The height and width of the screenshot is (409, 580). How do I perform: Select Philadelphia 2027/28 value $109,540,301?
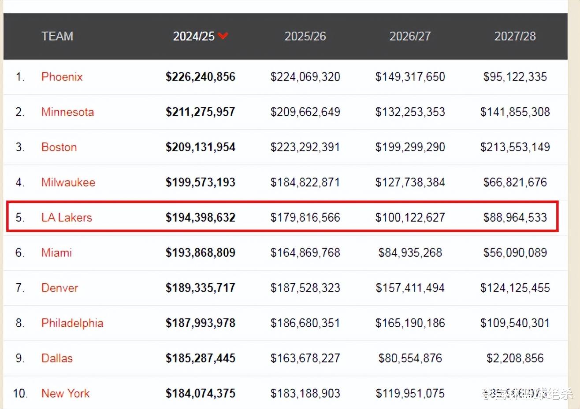pos(515,323)
